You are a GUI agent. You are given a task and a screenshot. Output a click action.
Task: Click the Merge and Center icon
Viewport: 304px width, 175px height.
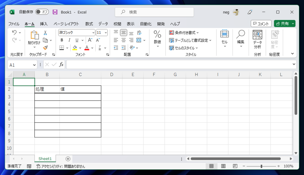click(x=139, y=40)
